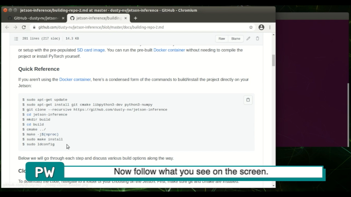Click the trash delete file icon
This screenshot has height=197, width=351.
coord(257,39)
